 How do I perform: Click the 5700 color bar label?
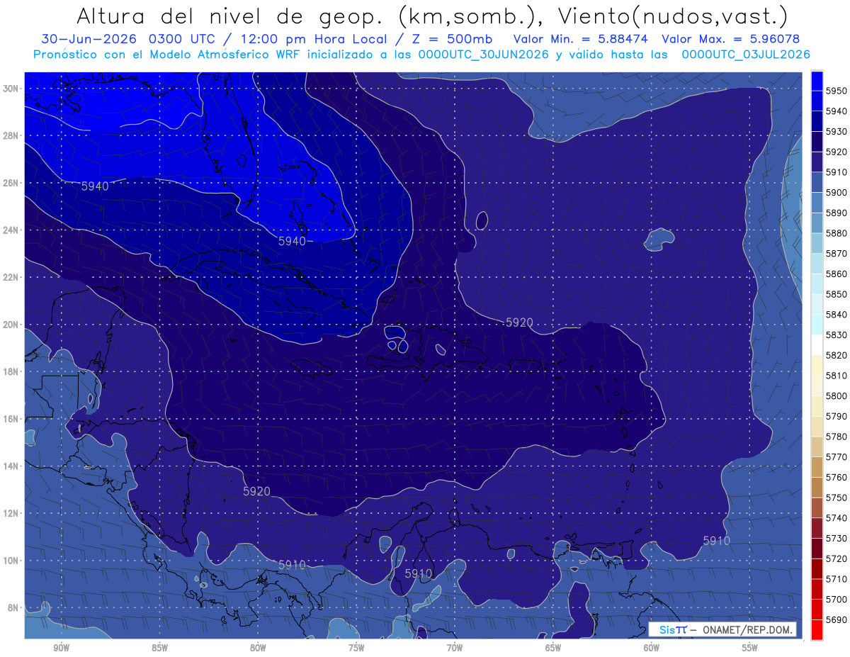click(x=837, y=599)
